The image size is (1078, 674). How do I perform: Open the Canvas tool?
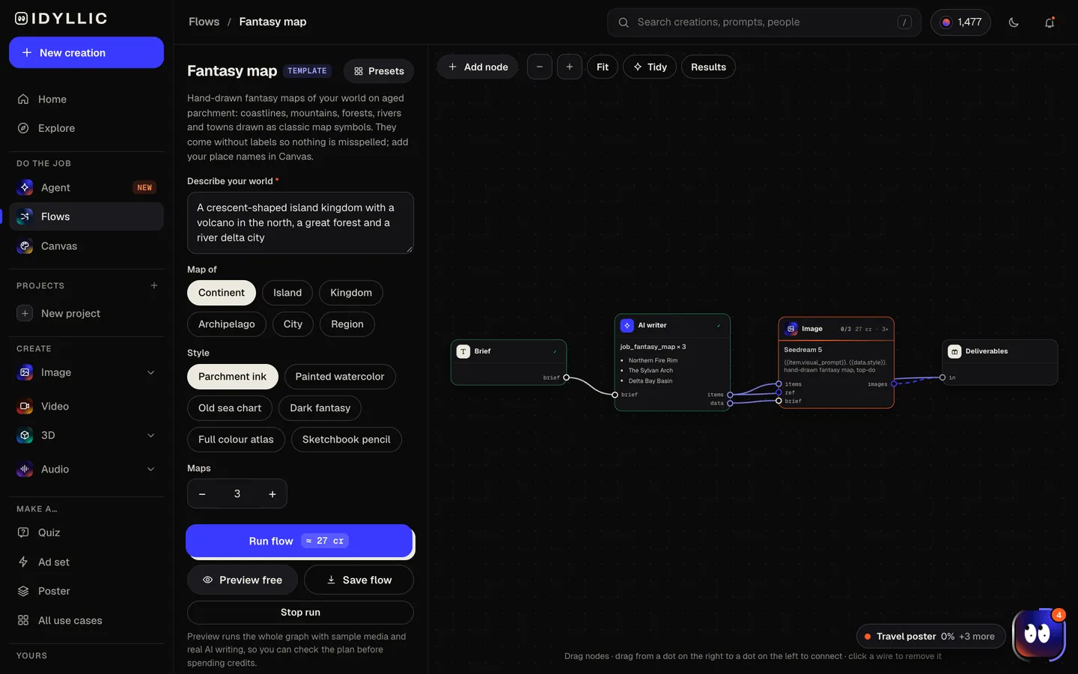click(86, 246)
